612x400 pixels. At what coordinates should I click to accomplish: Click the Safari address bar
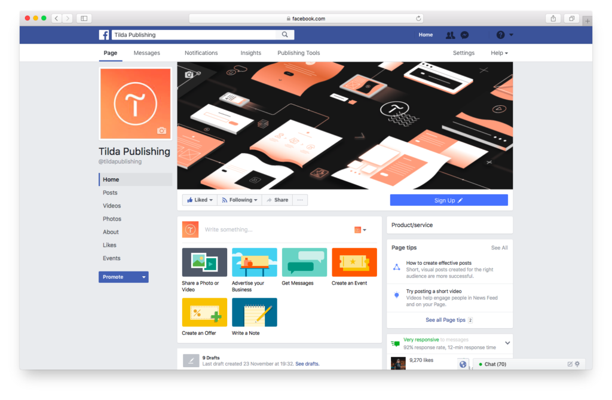point(306,19)
